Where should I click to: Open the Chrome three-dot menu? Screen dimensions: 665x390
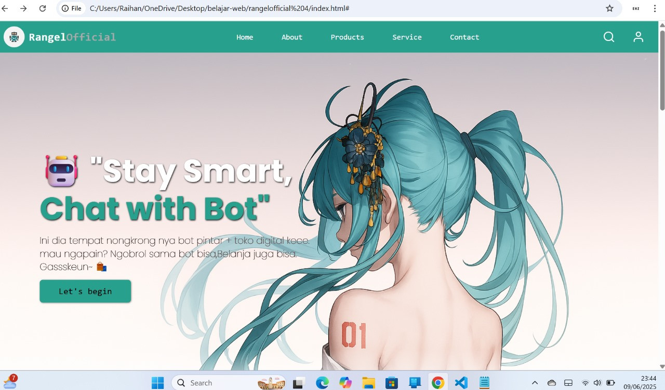(x=655, y=8)
